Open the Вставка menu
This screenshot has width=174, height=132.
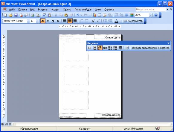click(43, 10)
